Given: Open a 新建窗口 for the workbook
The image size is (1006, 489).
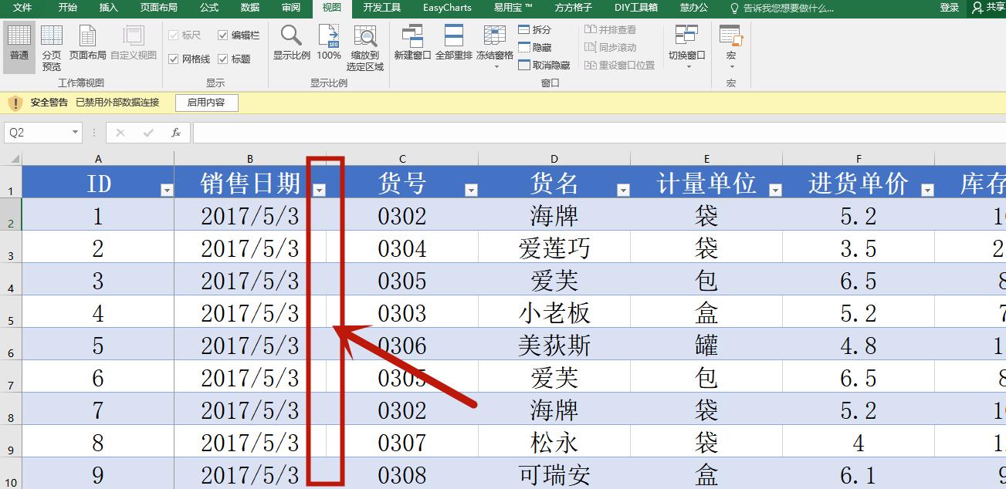Looking at the screenshot, I should (x=413, y=42).
